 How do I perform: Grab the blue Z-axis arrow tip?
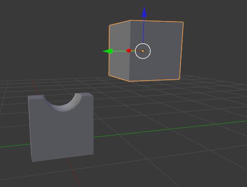click(x=144, y=13)
